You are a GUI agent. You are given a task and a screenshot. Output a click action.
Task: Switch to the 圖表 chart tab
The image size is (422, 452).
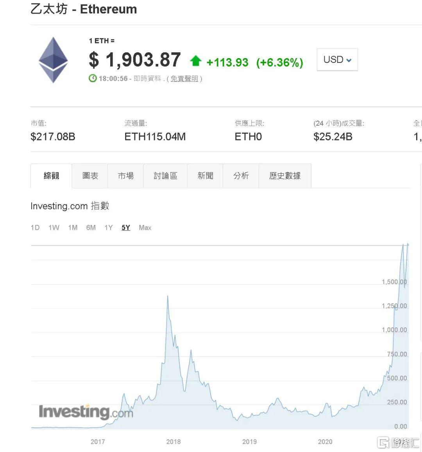[x=90, y=176]
